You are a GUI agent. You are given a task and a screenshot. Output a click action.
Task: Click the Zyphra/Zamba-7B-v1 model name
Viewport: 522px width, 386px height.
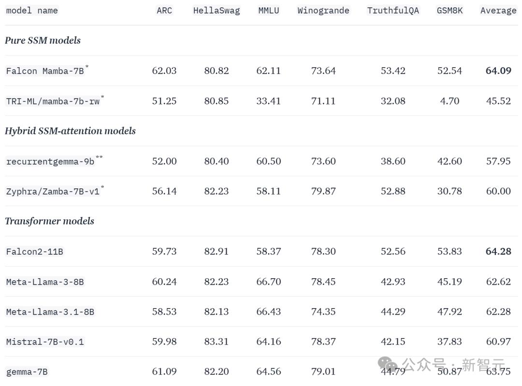(x=53, y=192)
